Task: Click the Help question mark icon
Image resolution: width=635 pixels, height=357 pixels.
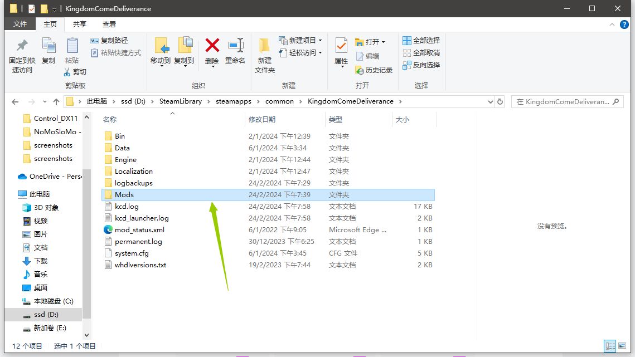Action: coord(624,25)
